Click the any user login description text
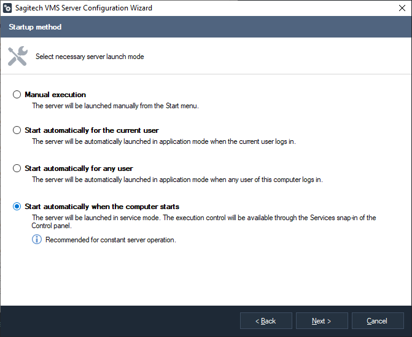412x337 pixels. (x=177, y=180)
